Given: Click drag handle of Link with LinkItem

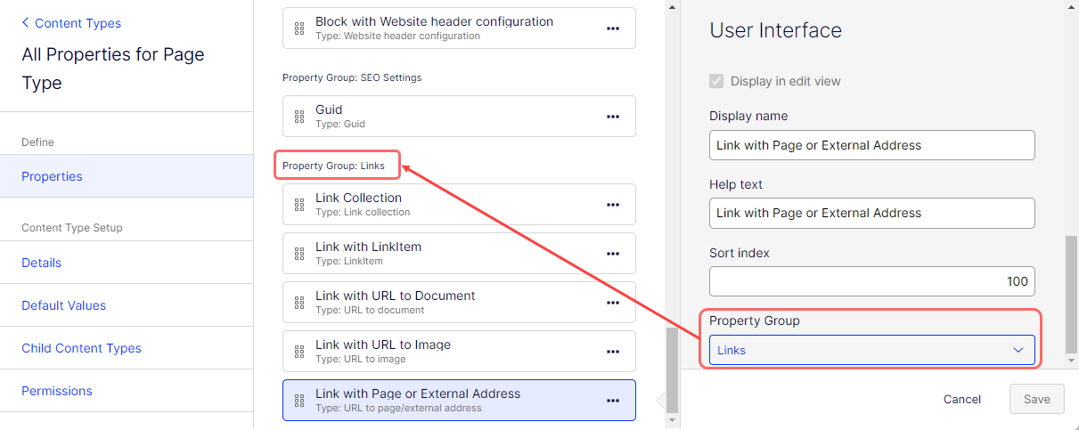Looking at the screenshot, I should (x=299, y=254).
